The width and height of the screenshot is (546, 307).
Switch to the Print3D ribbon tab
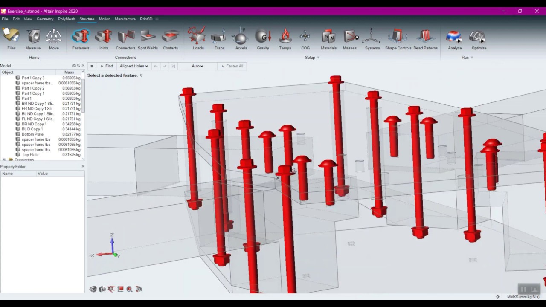point(146,19)
